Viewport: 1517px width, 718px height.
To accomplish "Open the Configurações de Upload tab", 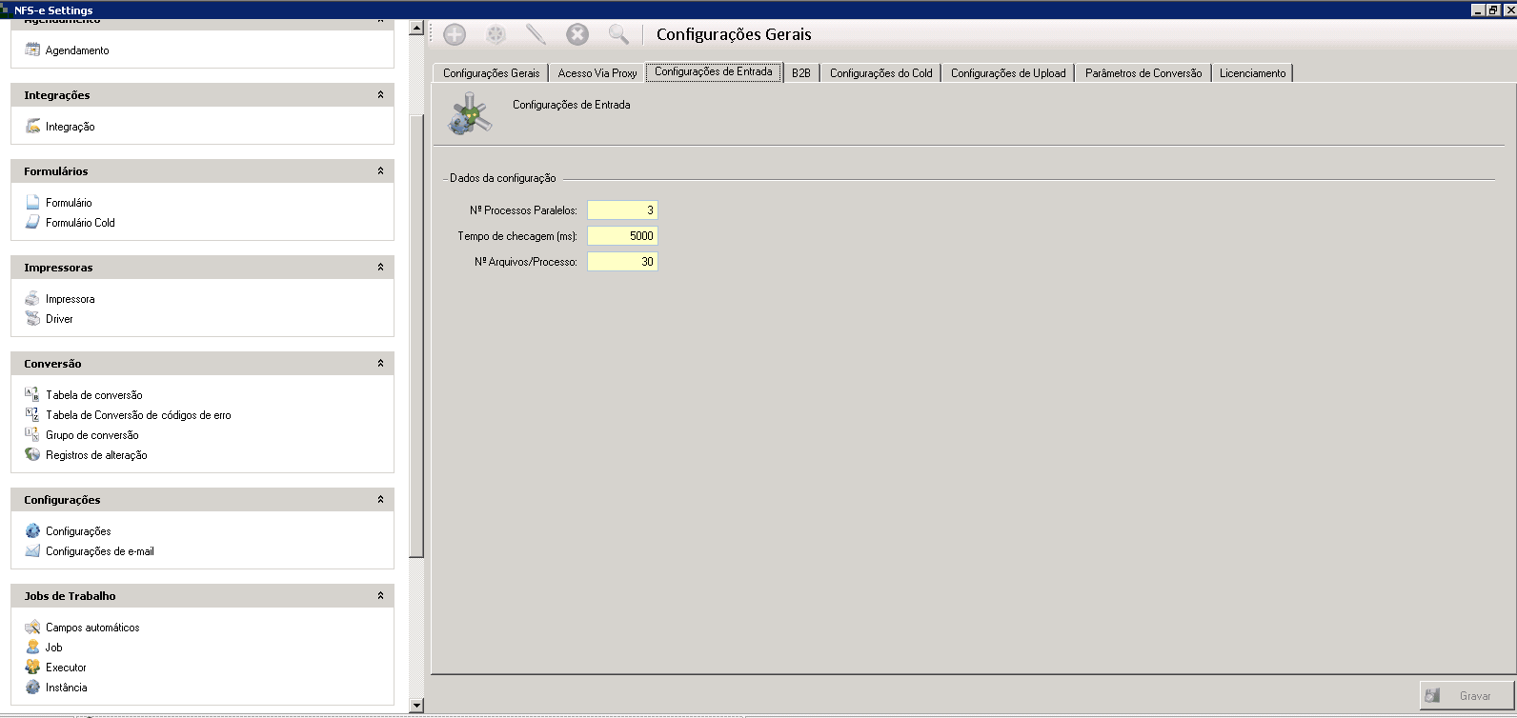I will click(x=1008, y=73).
